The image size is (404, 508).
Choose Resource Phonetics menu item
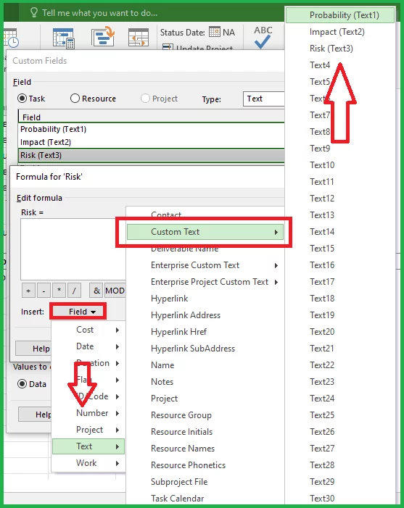205,465
